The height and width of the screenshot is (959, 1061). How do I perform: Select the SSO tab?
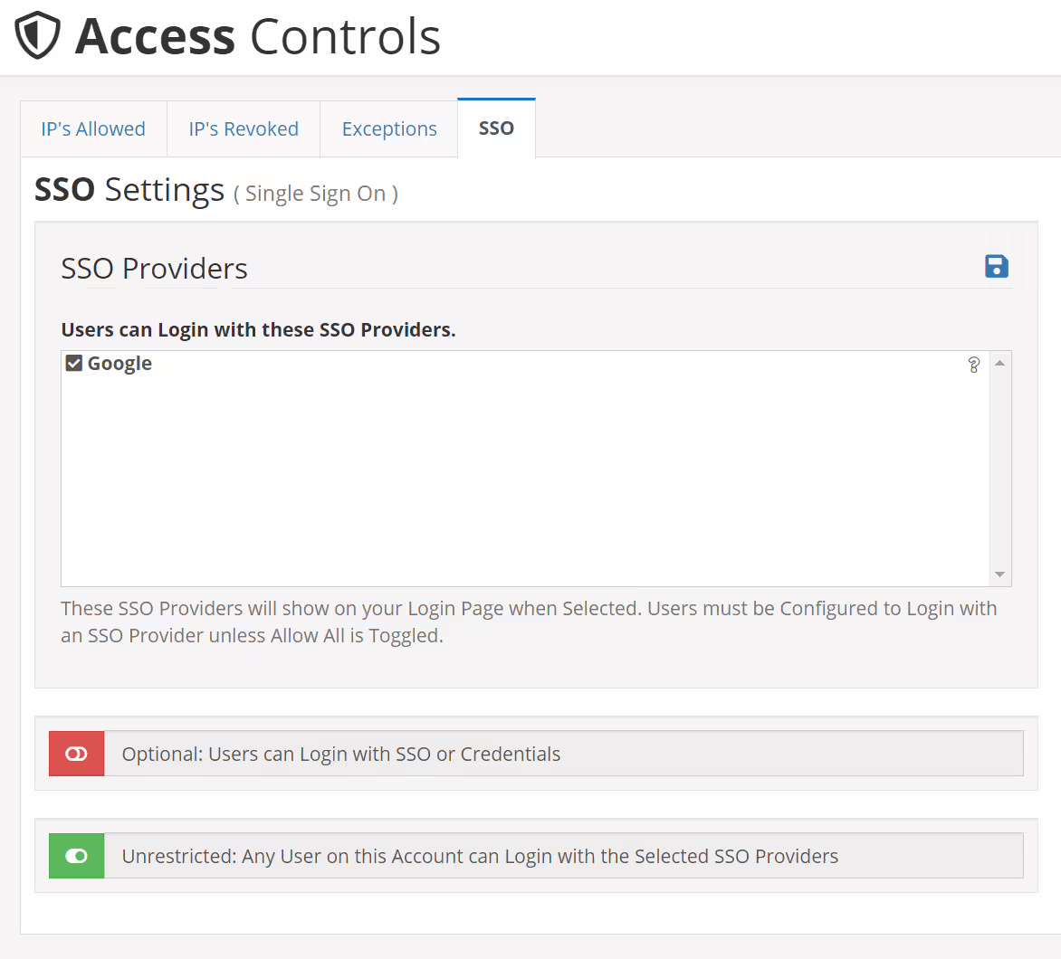point(496,128)
